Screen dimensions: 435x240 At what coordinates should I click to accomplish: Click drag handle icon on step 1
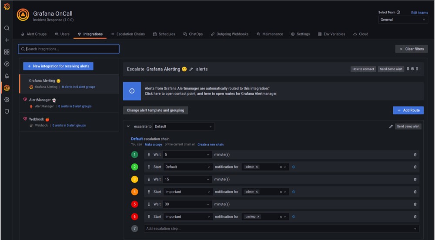[149, 155]
